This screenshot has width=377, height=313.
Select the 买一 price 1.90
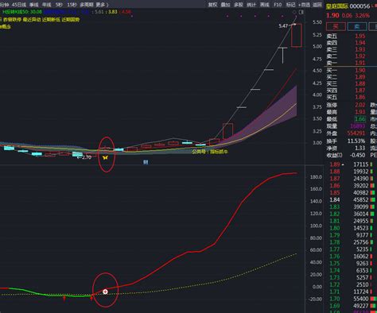click(360, 70)
